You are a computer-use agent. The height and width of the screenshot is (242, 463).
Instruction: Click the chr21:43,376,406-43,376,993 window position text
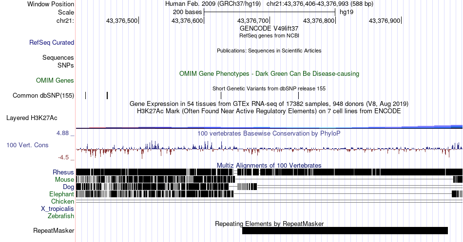(x=320, y=4)
